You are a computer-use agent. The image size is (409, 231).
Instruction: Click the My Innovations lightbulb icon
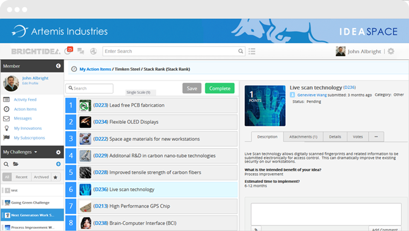7,128
